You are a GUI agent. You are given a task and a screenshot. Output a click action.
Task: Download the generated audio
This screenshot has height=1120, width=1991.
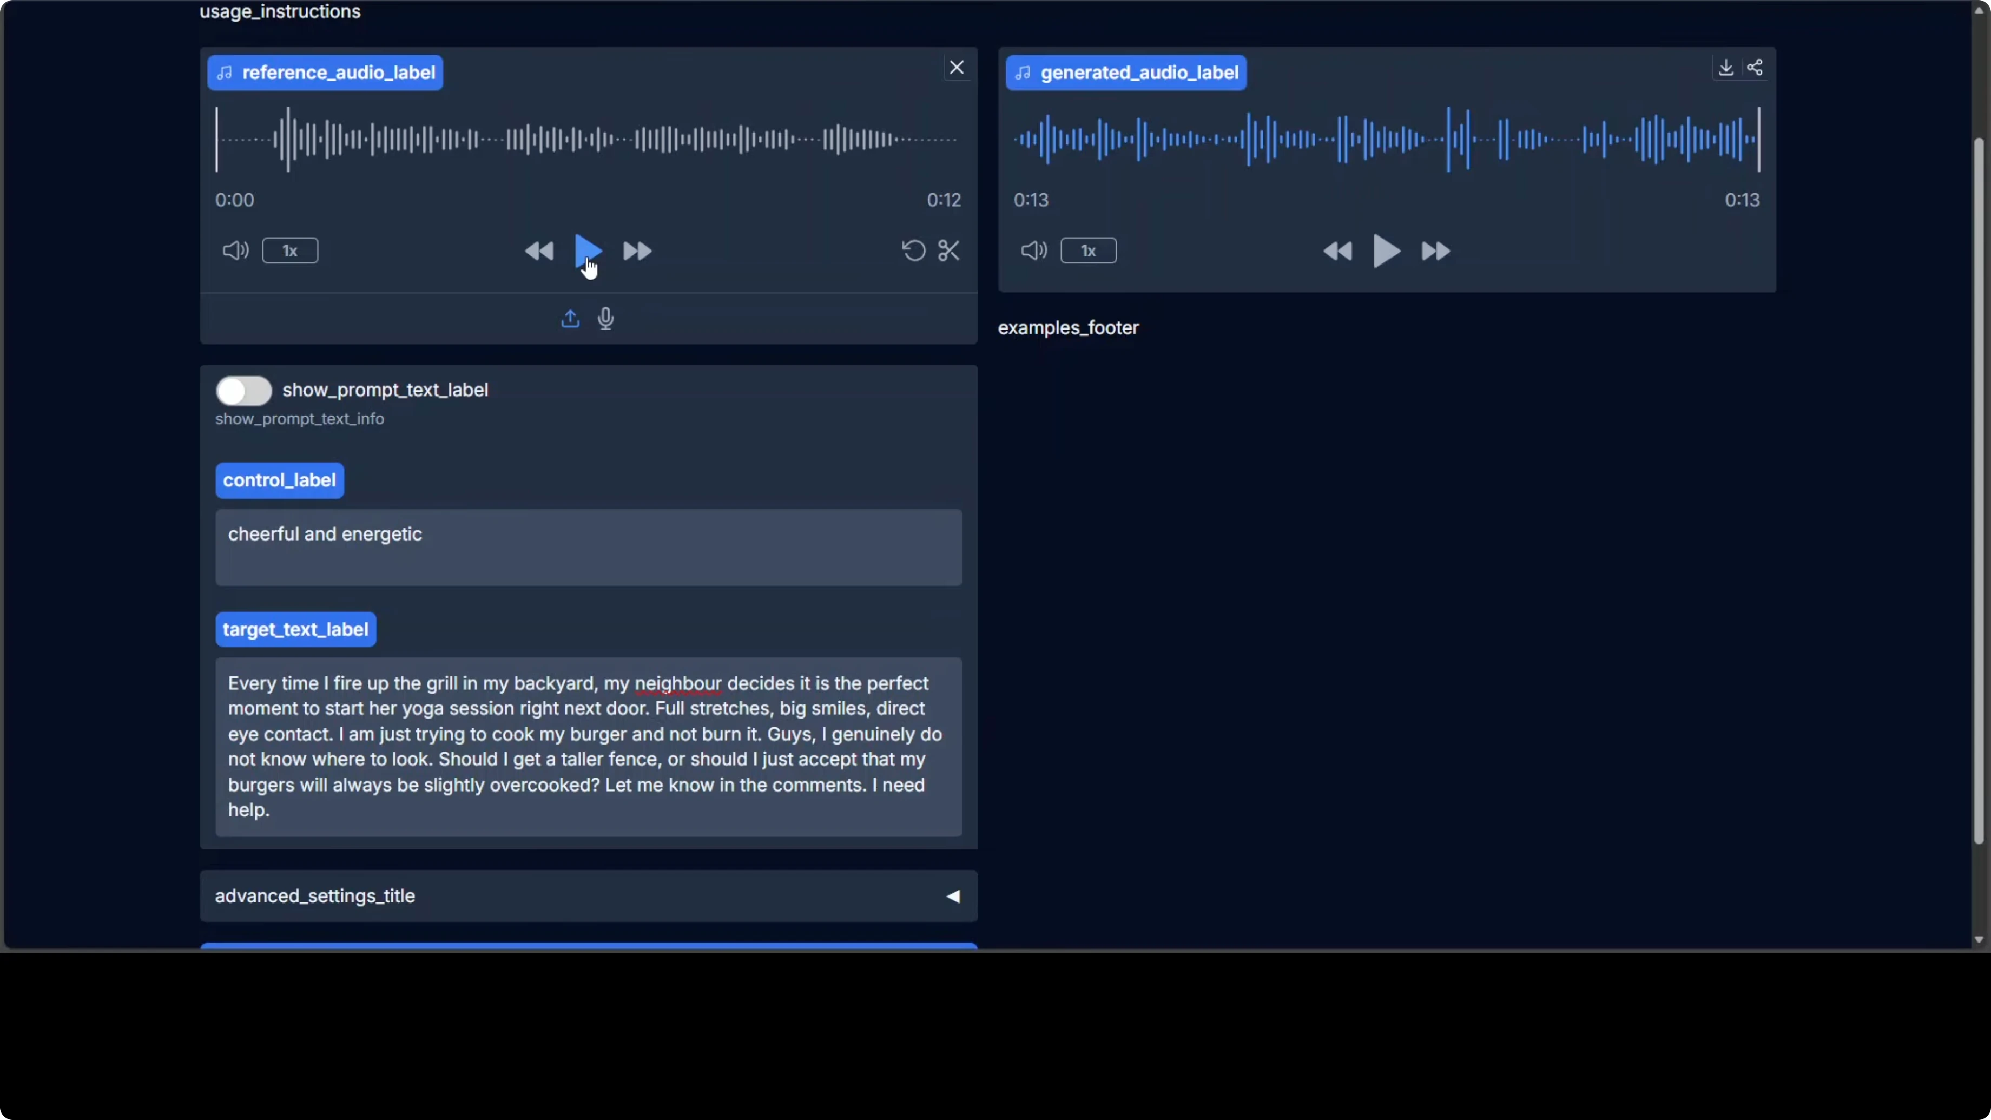click(x=1725, y=68)
